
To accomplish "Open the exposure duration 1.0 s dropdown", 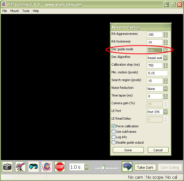I will pos(86,167).
